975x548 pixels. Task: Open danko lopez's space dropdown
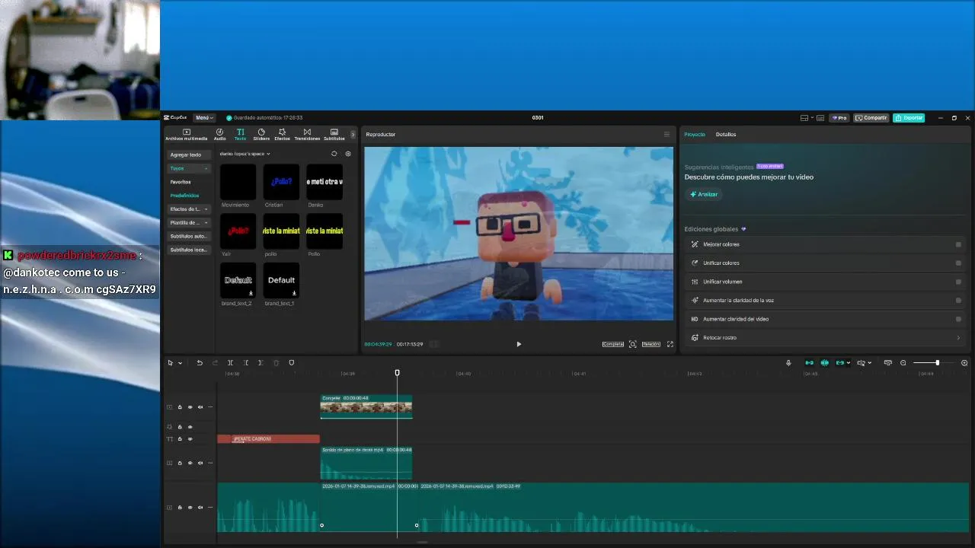(x=245, y=154)
